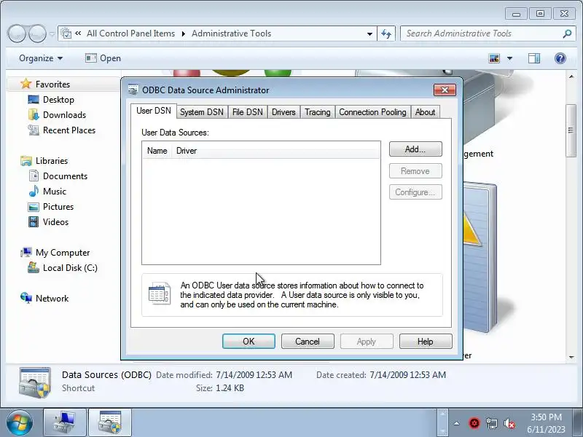Click the network tray icon
This screenshot has width=583, height=437.
491,423
